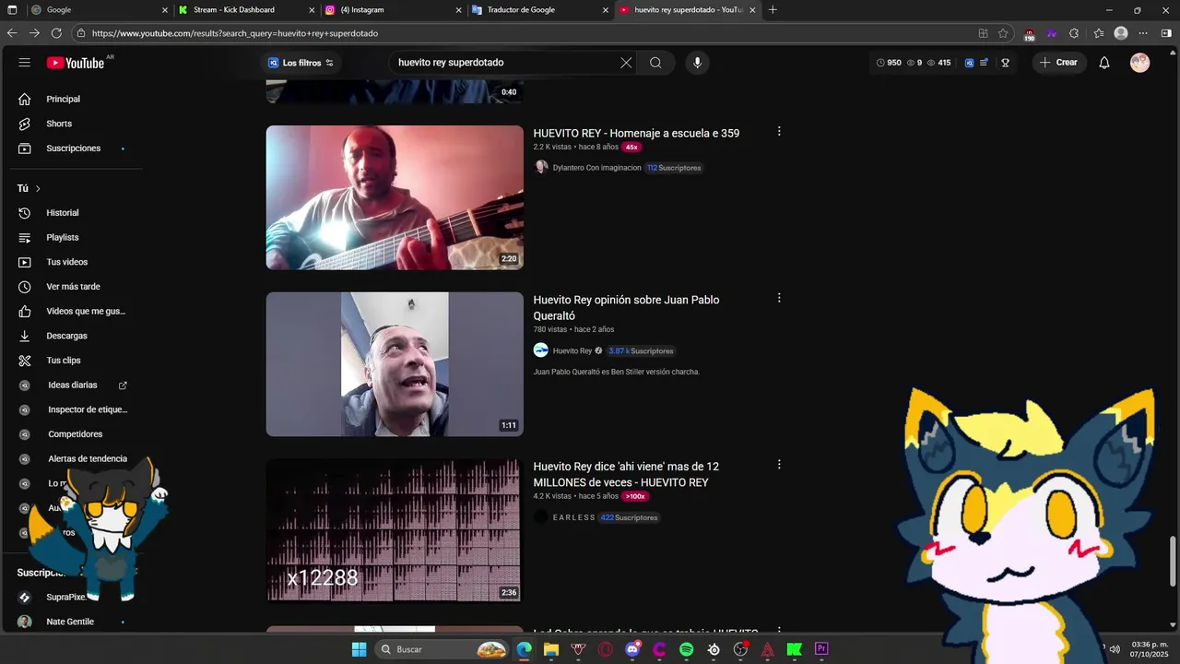Open the YouTube account avatar menu
This screenshot has height=664, width=1180.
(x=1140, y=63)
